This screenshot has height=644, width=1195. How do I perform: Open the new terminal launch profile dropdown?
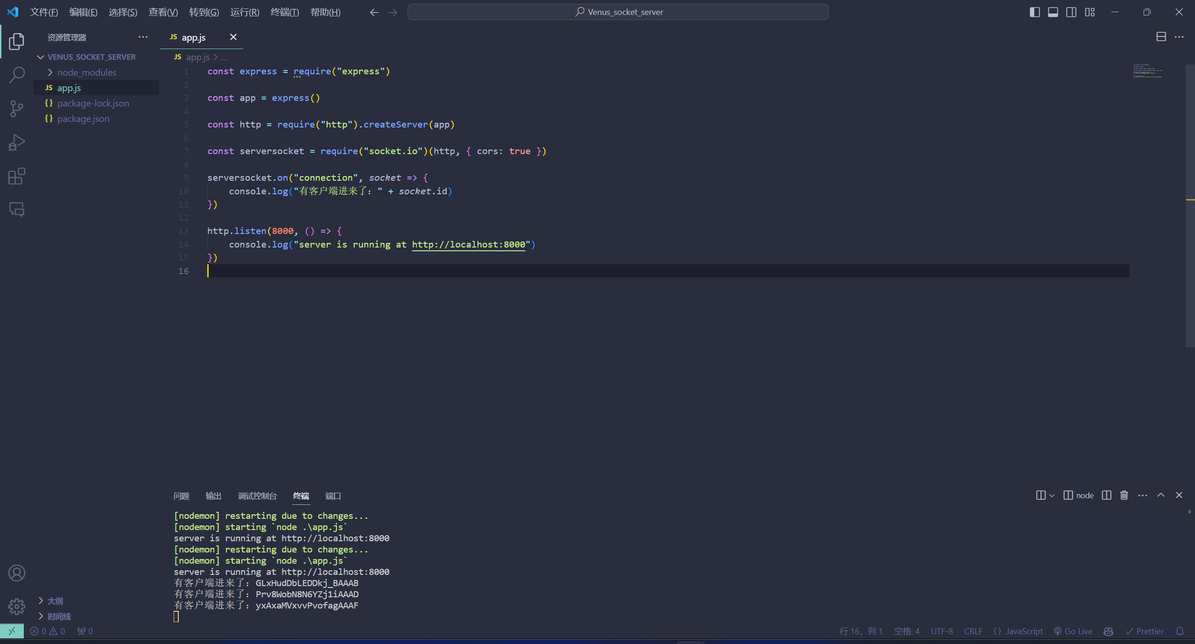tap(1052, 495)
